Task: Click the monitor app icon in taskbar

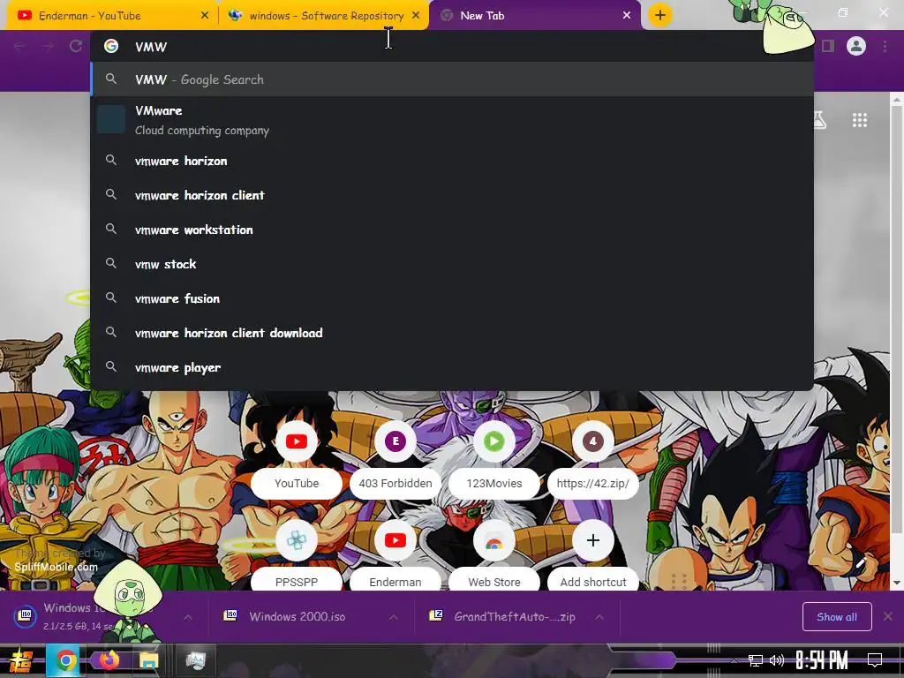Action: tap(195, 660)
